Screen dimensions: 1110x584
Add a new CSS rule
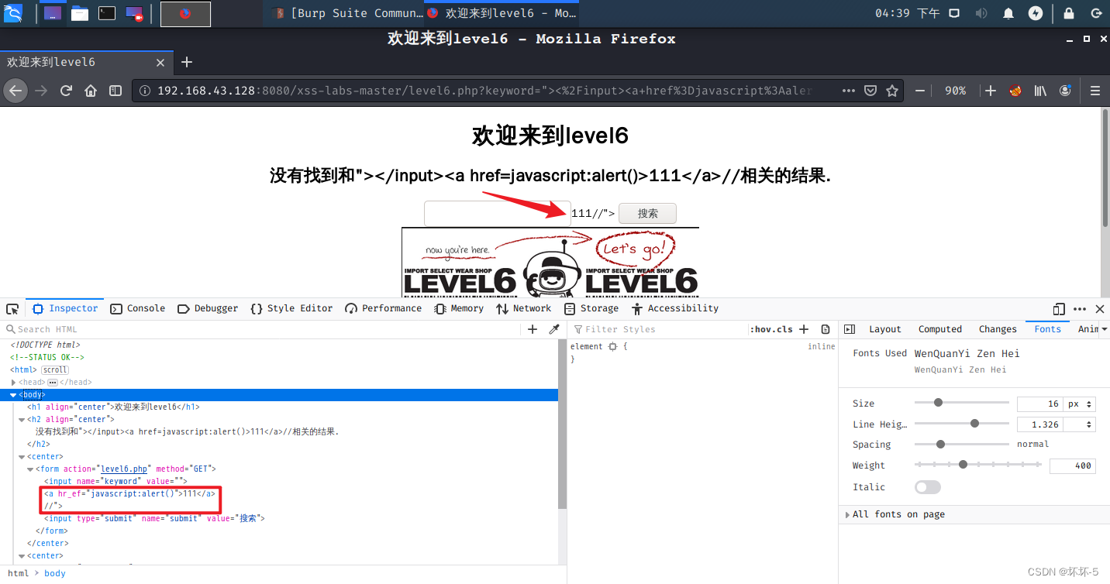(x=804, y=329)
